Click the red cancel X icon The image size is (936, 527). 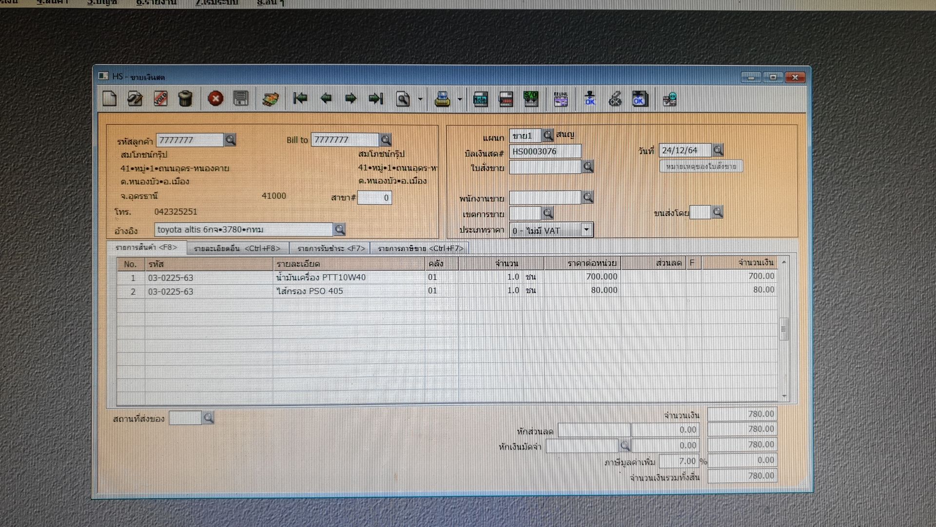(x=215, y=99)
